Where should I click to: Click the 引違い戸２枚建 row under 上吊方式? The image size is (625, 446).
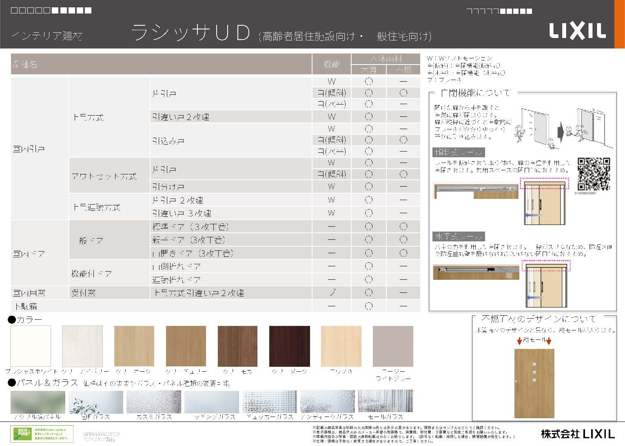click(181, 117)
